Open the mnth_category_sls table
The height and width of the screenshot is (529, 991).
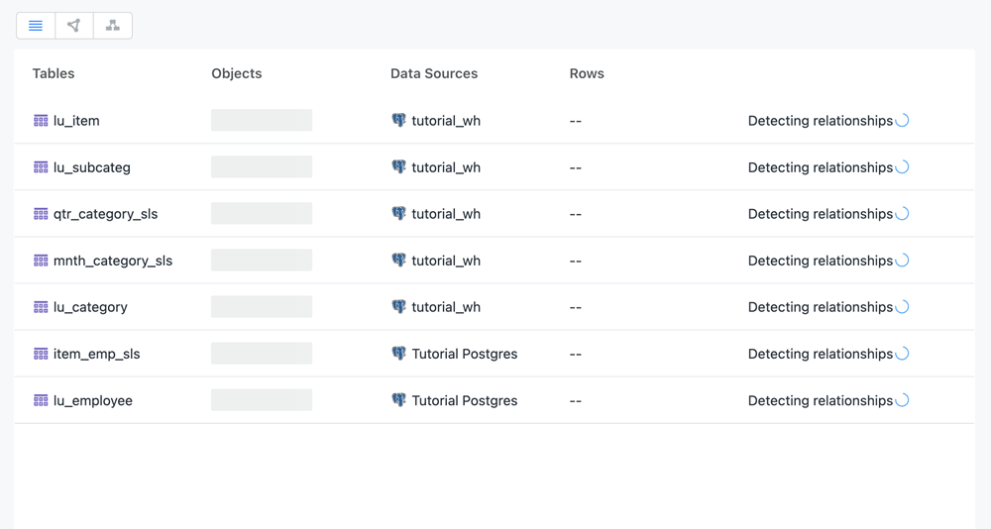coord(113,261)
